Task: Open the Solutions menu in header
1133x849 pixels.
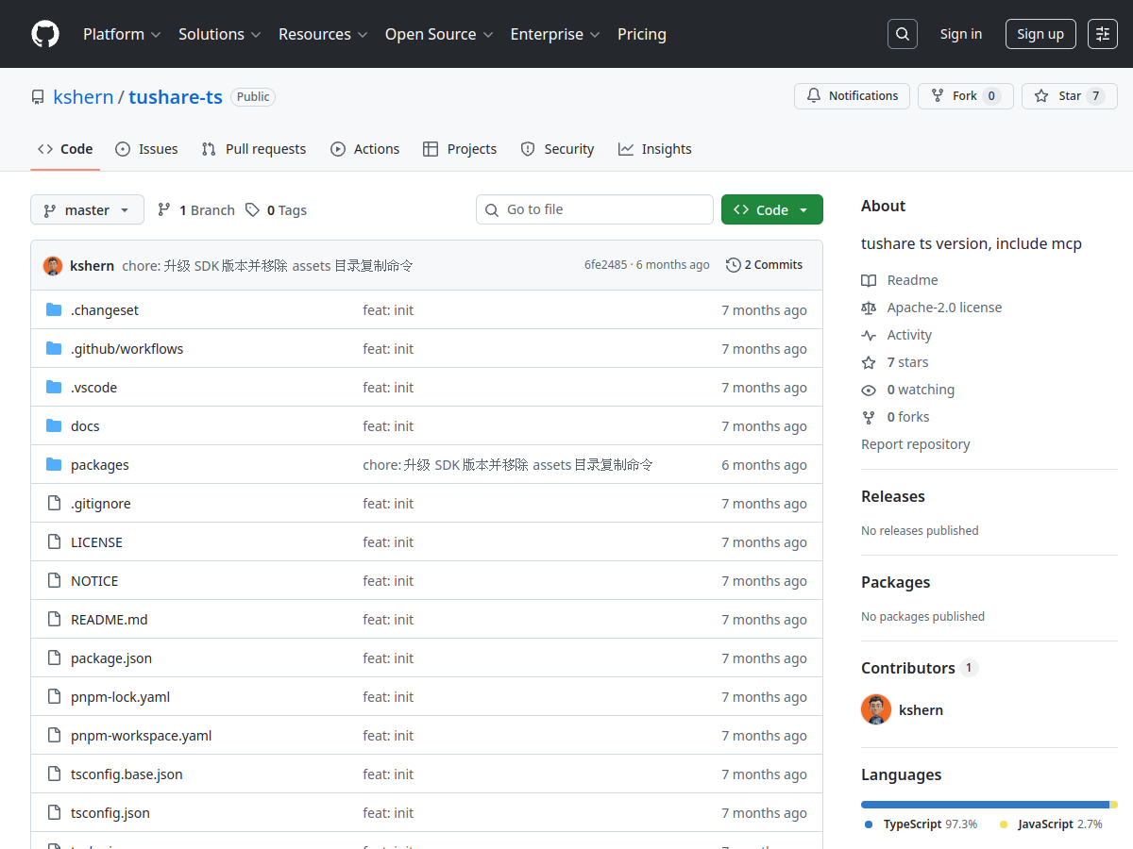Action: click(x=219, y=34)
